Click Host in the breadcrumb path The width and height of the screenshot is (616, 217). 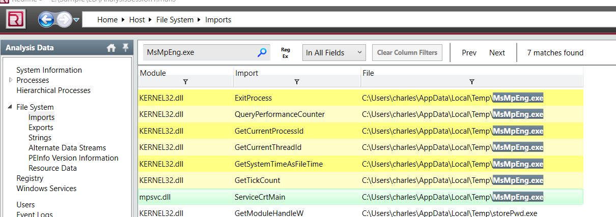pos(137,20)
